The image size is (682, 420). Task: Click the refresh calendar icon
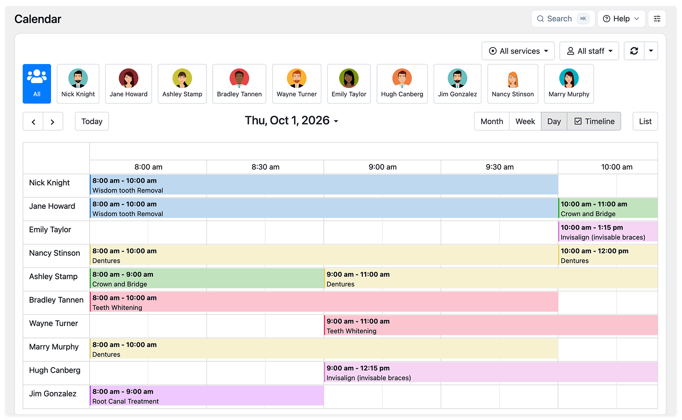pyautogui.click(x=634, y=51)
